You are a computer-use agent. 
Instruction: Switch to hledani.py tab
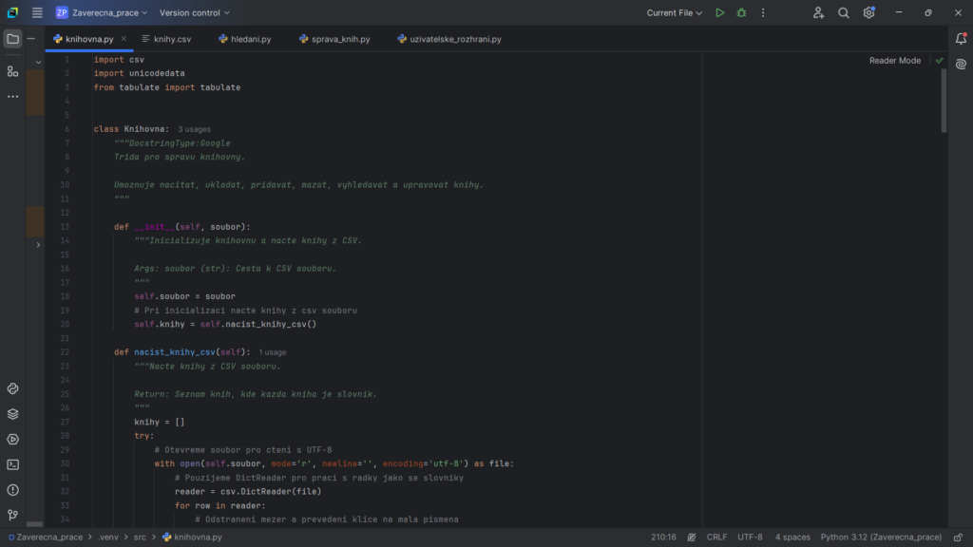click(x=244, y=38)
